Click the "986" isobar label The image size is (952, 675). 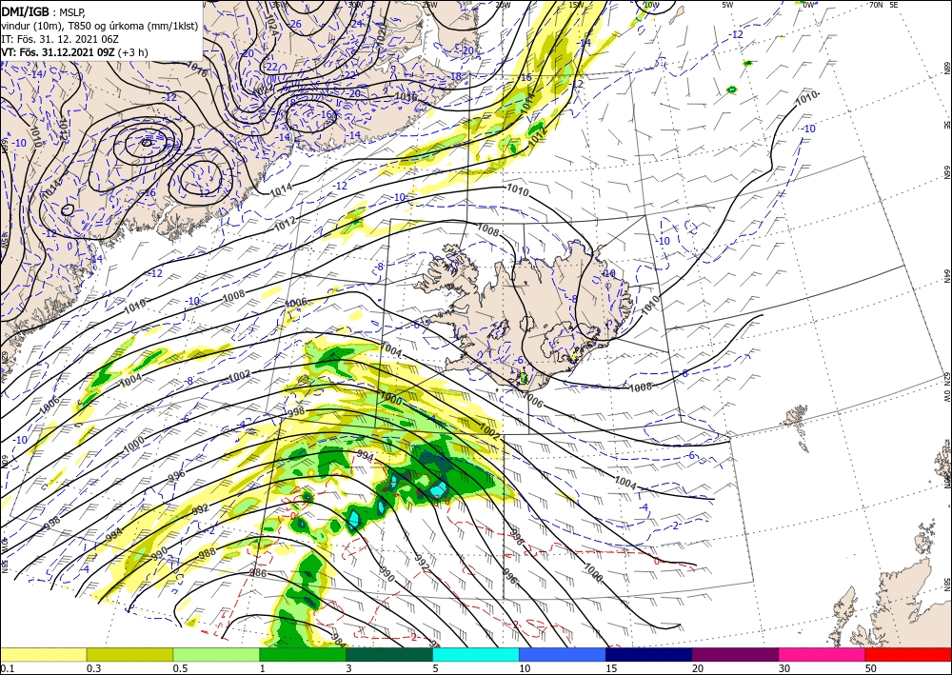[x=258, y=572]
